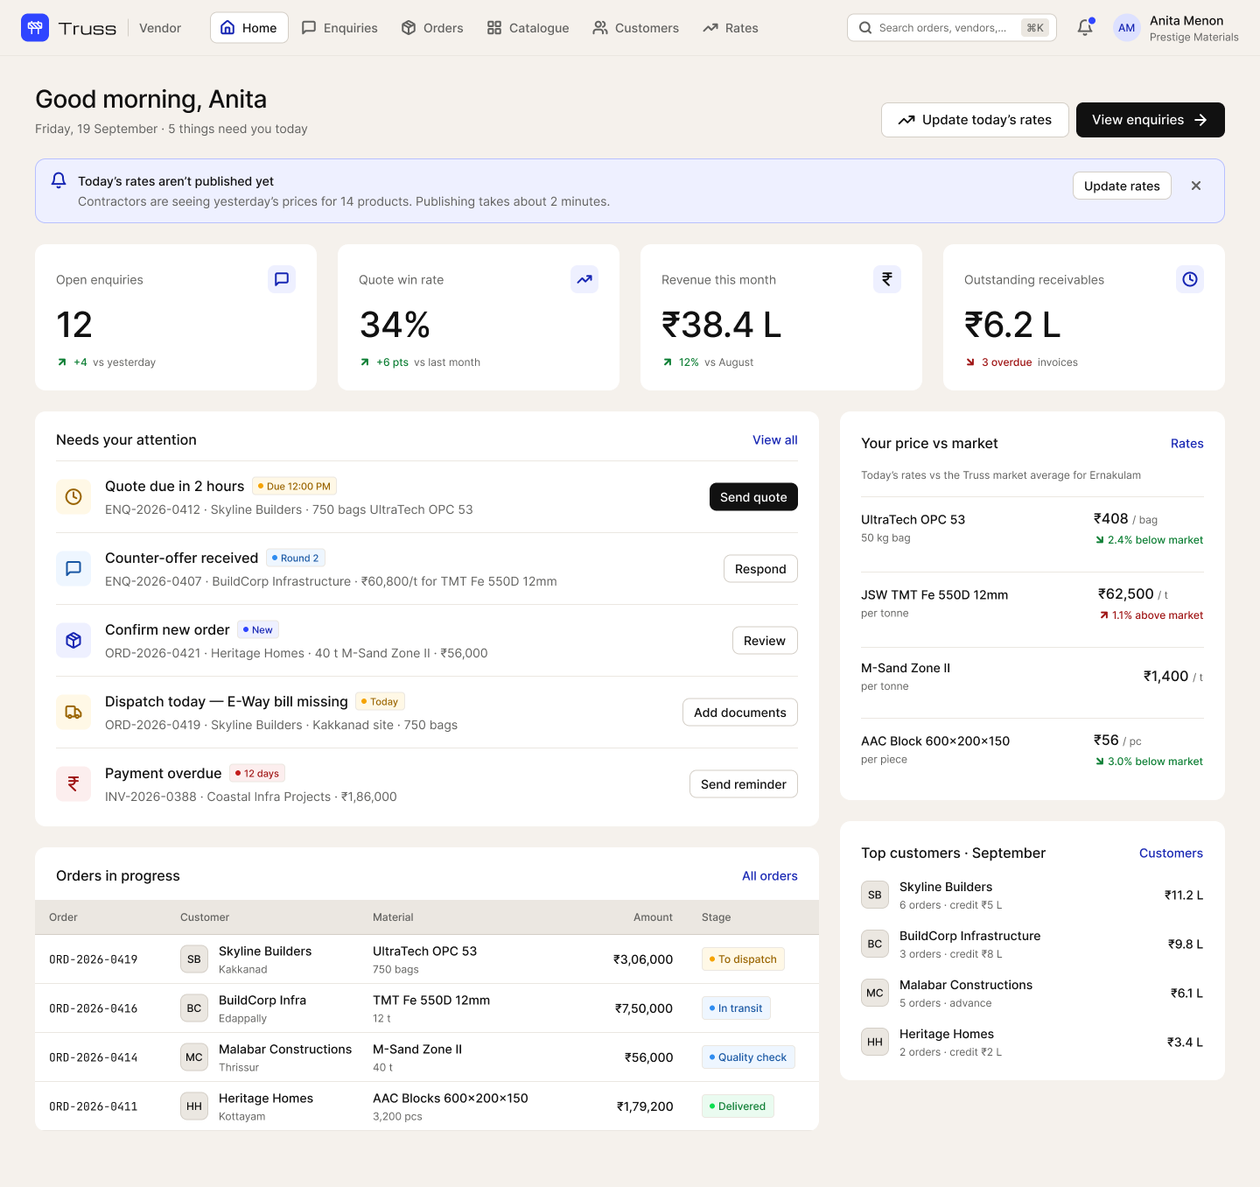Respond to the BuildCorp counter-offer

[760, 569]
